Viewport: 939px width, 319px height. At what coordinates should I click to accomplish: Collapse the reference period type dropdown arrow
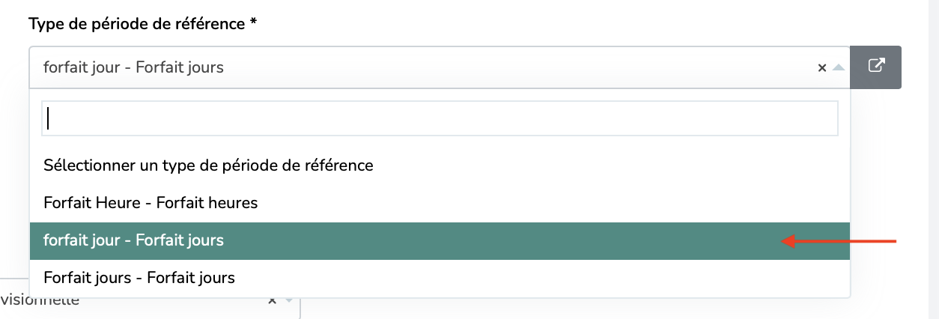[839, 67]
